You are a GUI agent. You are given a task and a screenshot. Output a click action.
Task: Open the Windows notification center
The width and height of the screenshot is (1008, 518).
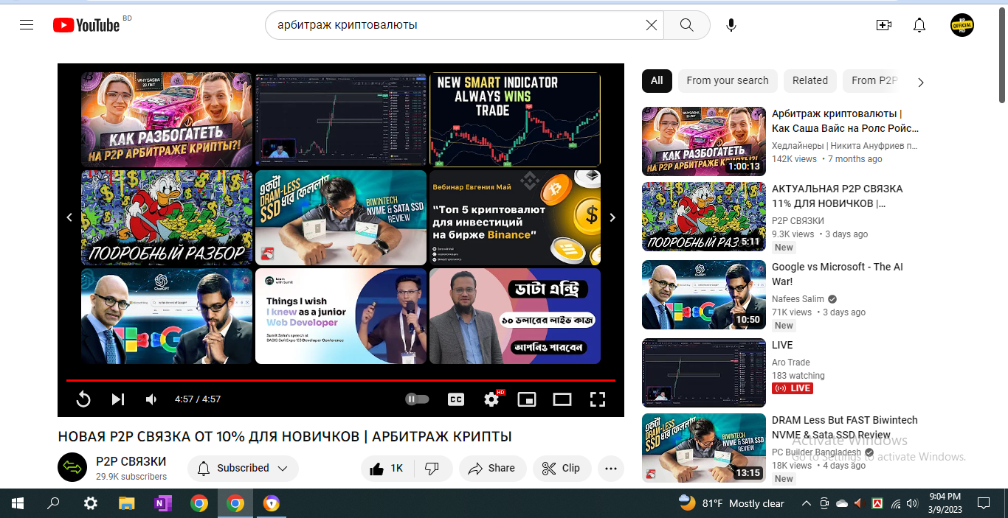point(983,503)
